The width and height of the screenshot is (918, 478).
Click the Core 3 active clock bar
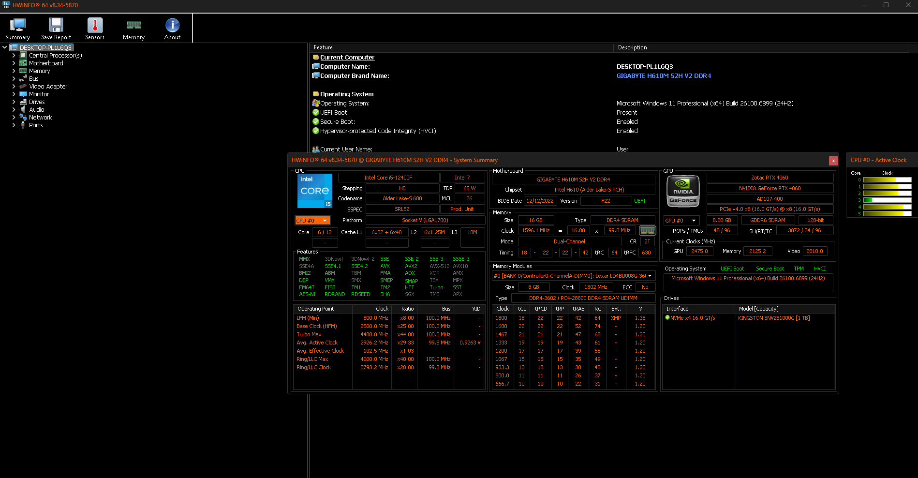click(887, 200)
